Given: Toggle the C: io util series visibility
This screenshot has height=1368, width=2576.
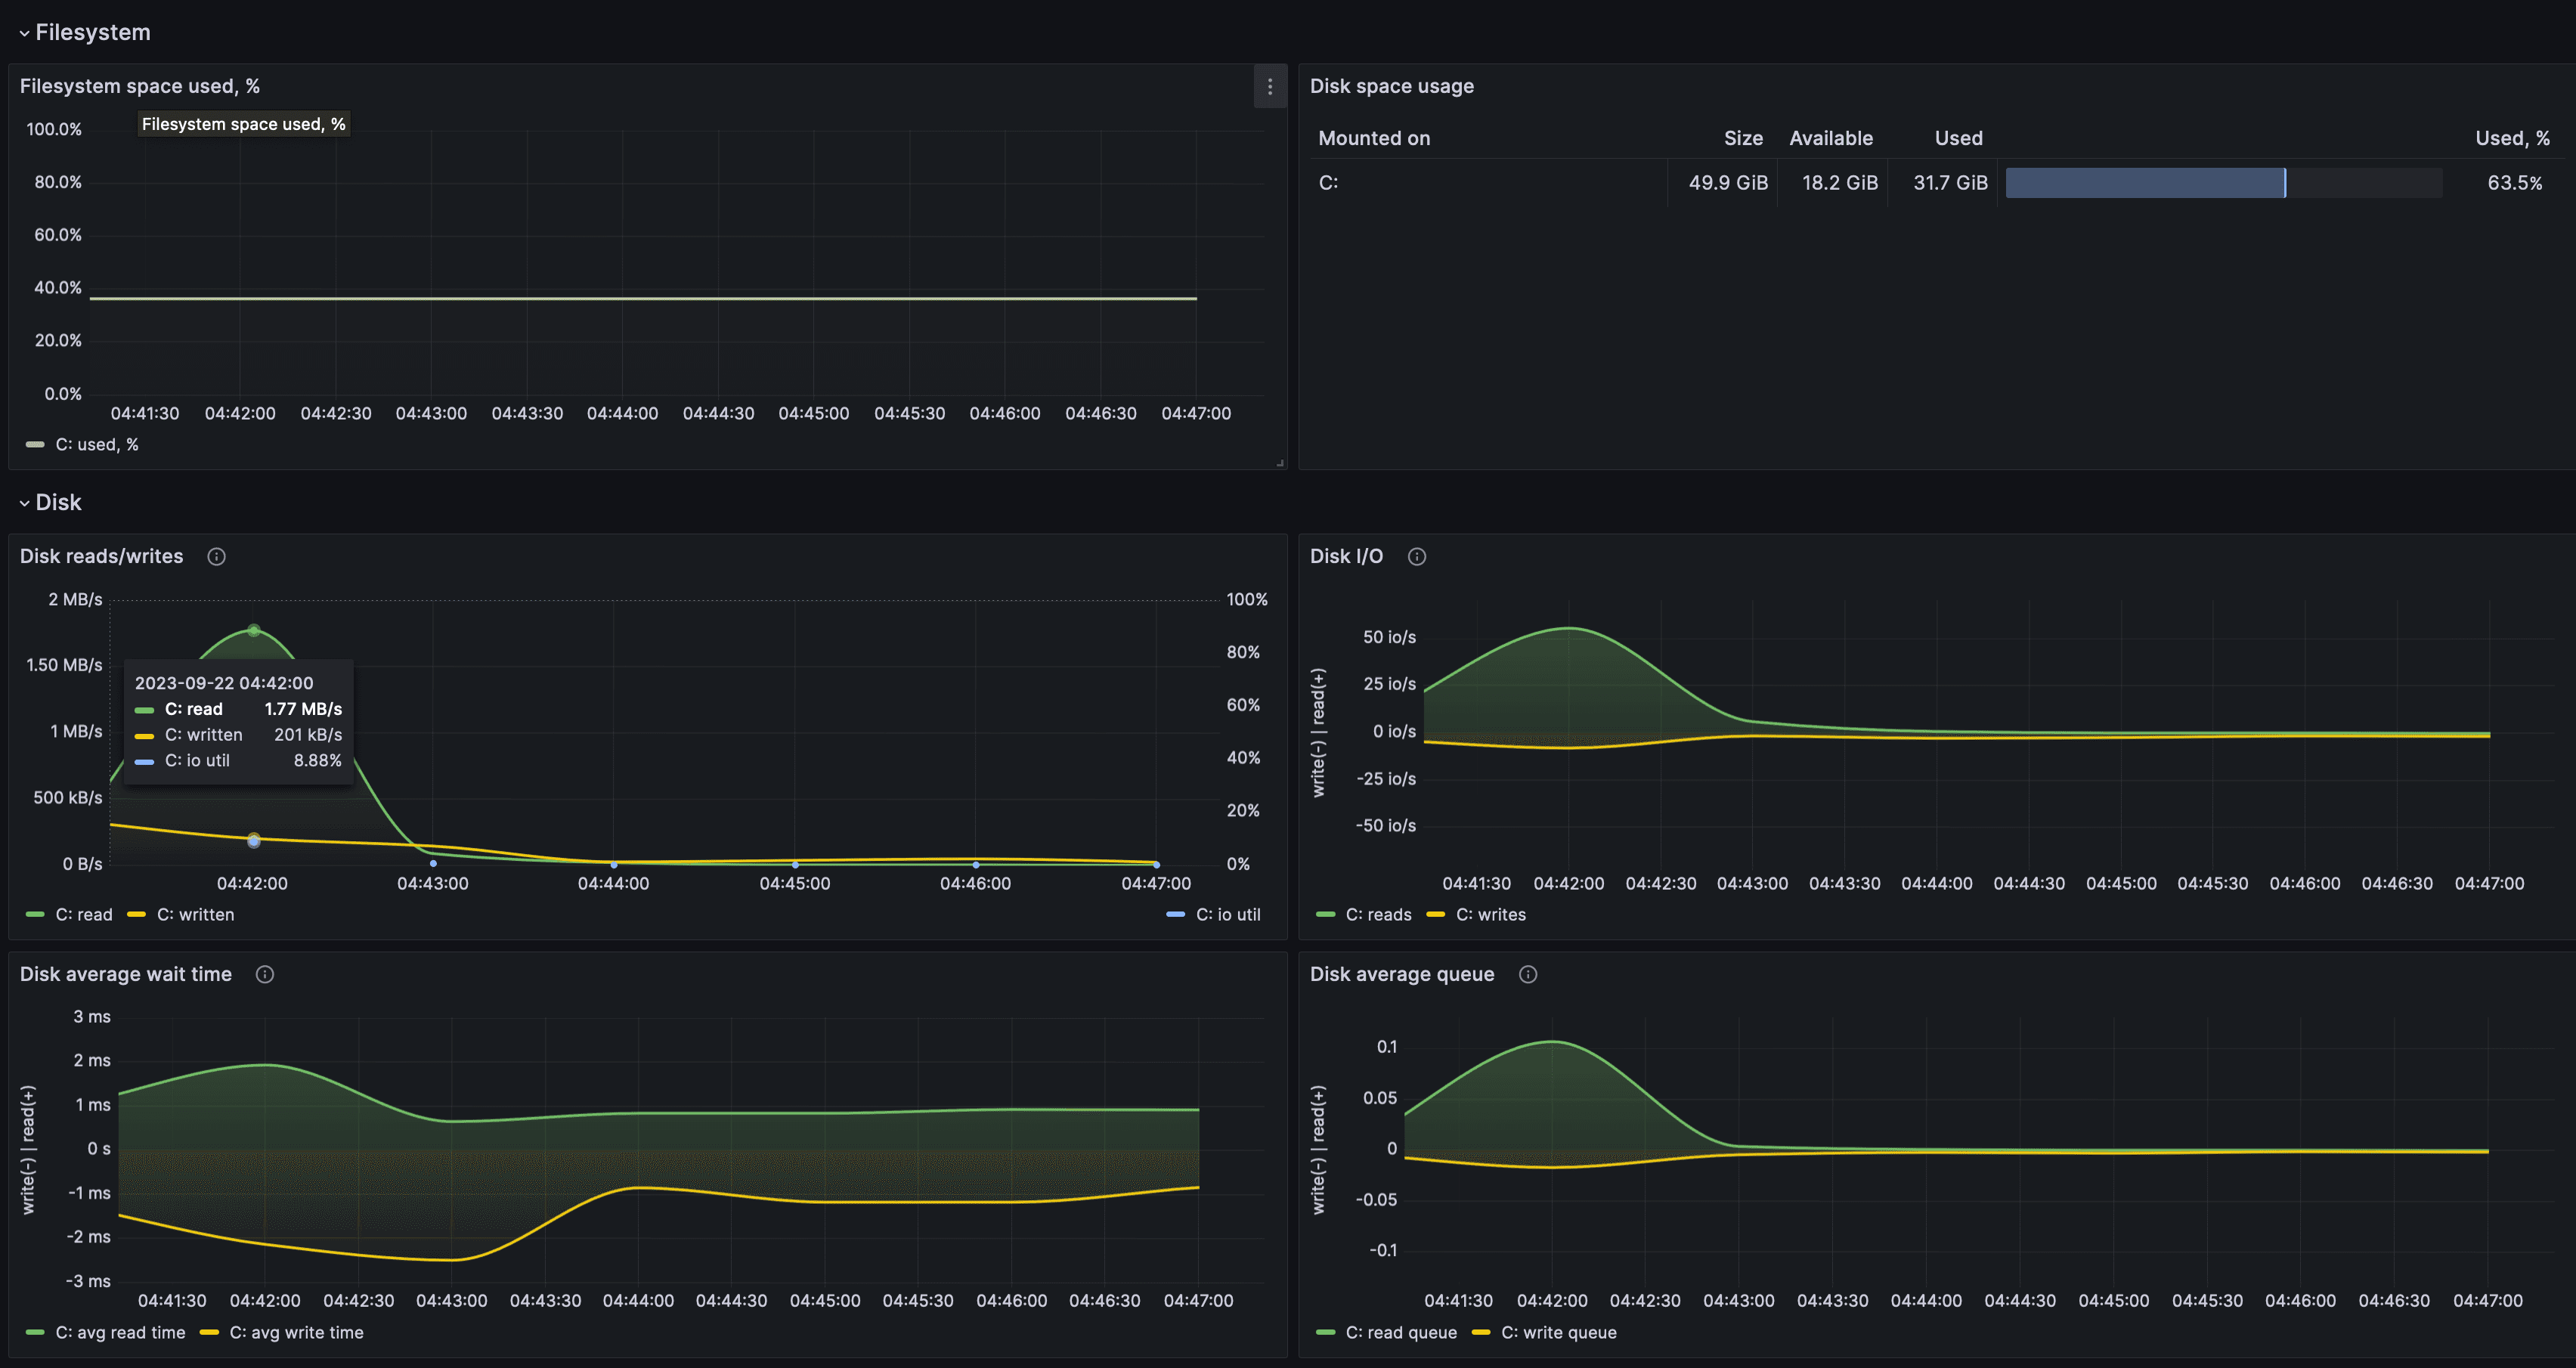Looking at the screenshot, I should (1227, 914).
